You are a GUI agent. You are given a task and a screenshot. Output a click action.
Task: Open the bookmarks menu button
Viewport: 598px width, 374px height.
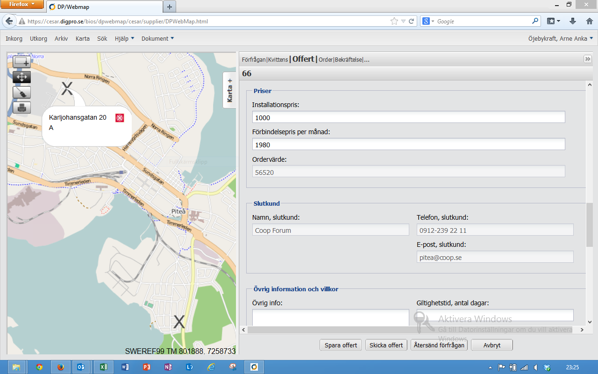[554, 22]
